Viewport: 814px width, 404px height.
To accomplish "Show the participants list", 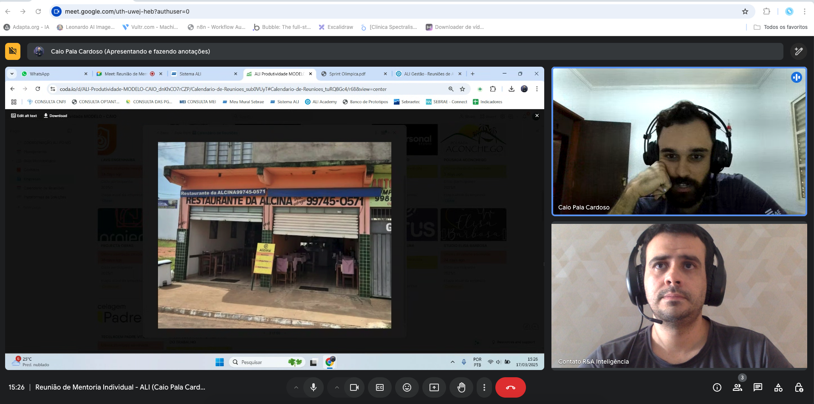I will pyautogui.click(x=737, y=387).
